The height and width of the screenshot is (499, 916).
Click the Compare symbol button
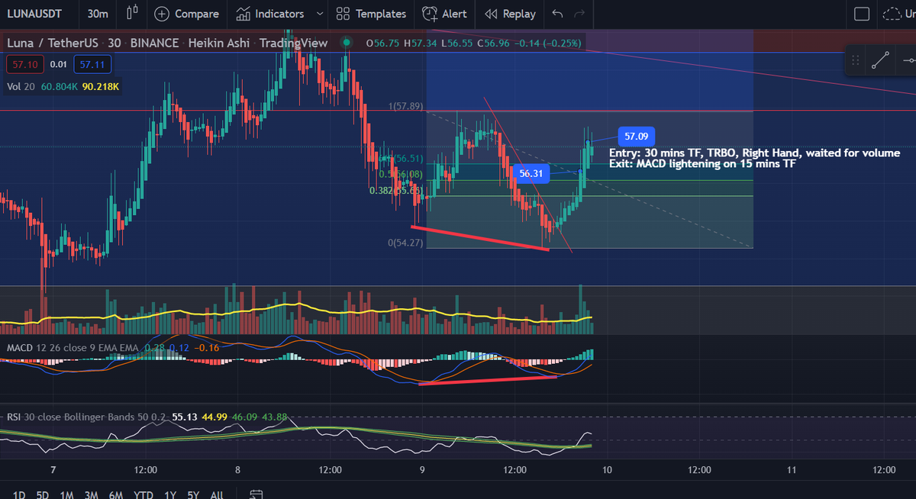coord(186,14)
